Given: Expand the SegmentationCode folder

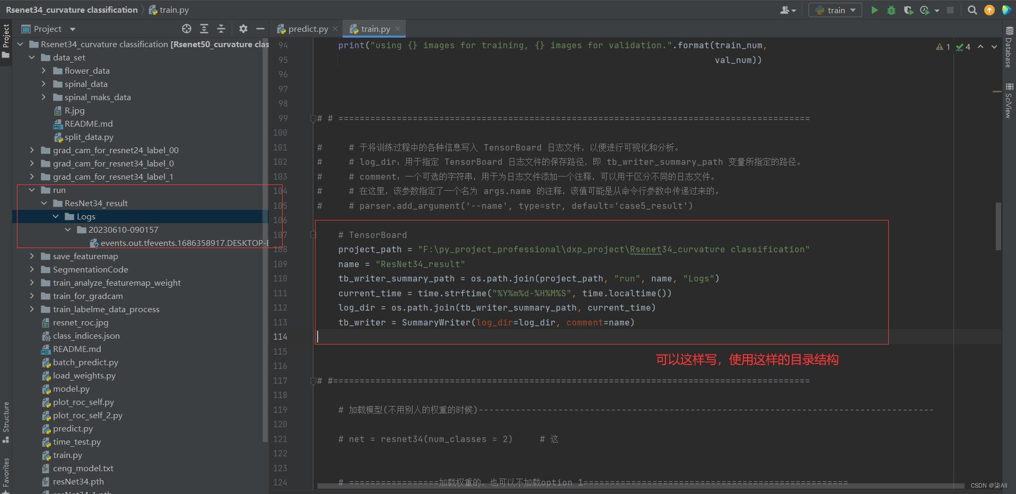Looking at the screenshot, I should 32,269.
